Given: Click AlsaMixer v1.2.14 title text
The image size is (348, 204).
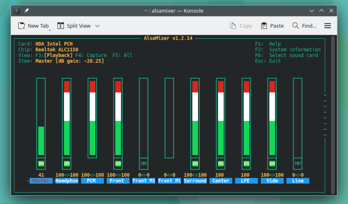Looking at the screenshot, I should click(x=168, y=38).
